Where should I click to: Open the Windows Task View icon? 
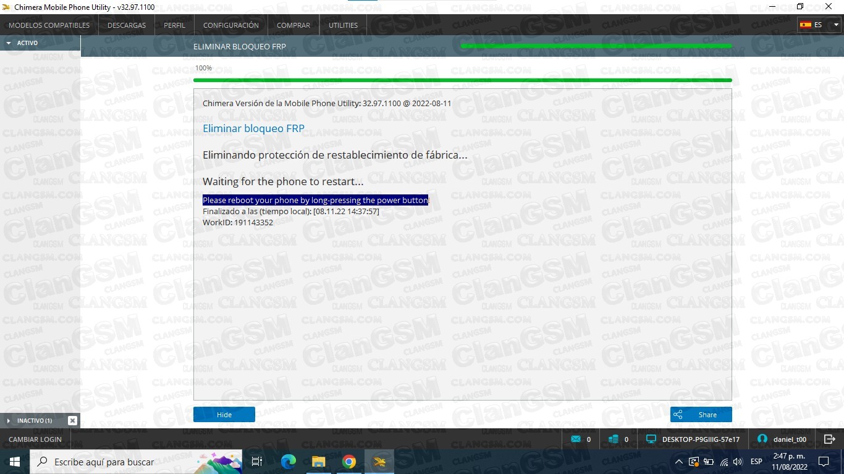[257, 462]
